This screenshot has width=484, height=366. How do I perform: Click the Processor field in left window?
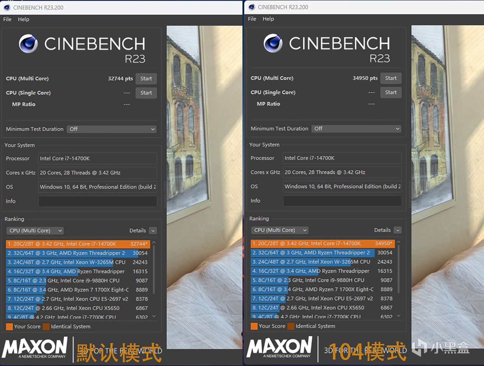pos(98,158)
